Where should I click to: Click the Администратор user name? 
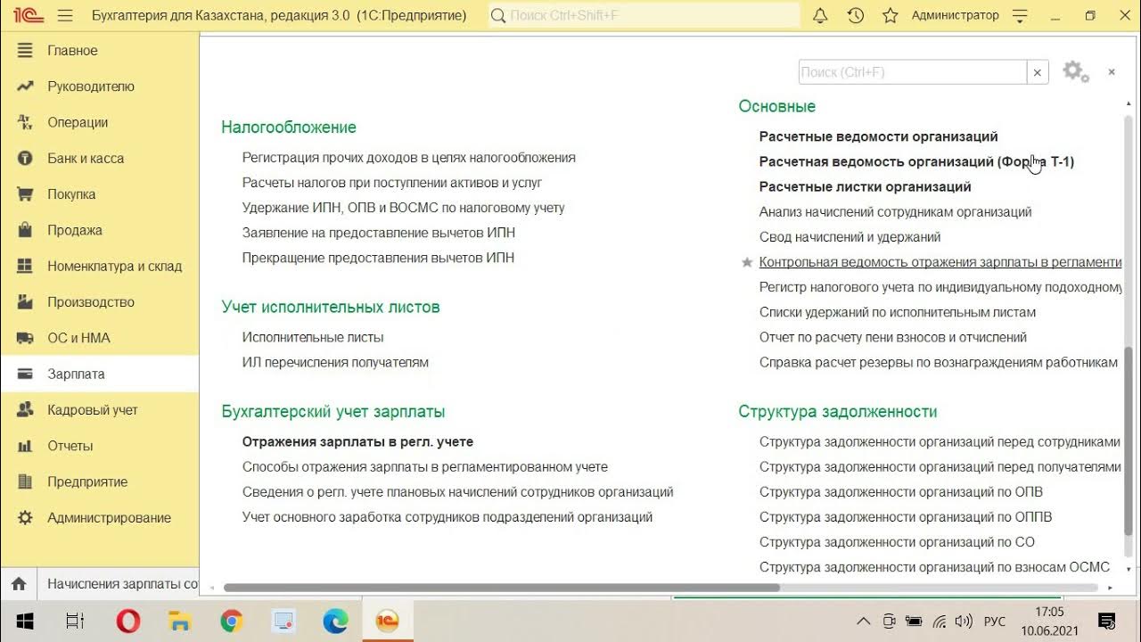[955, 15]
